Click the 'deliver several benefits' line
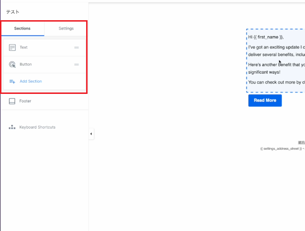The width and height of the screenshot is (305, 231). pyautogui.click(x=277, y=54)
